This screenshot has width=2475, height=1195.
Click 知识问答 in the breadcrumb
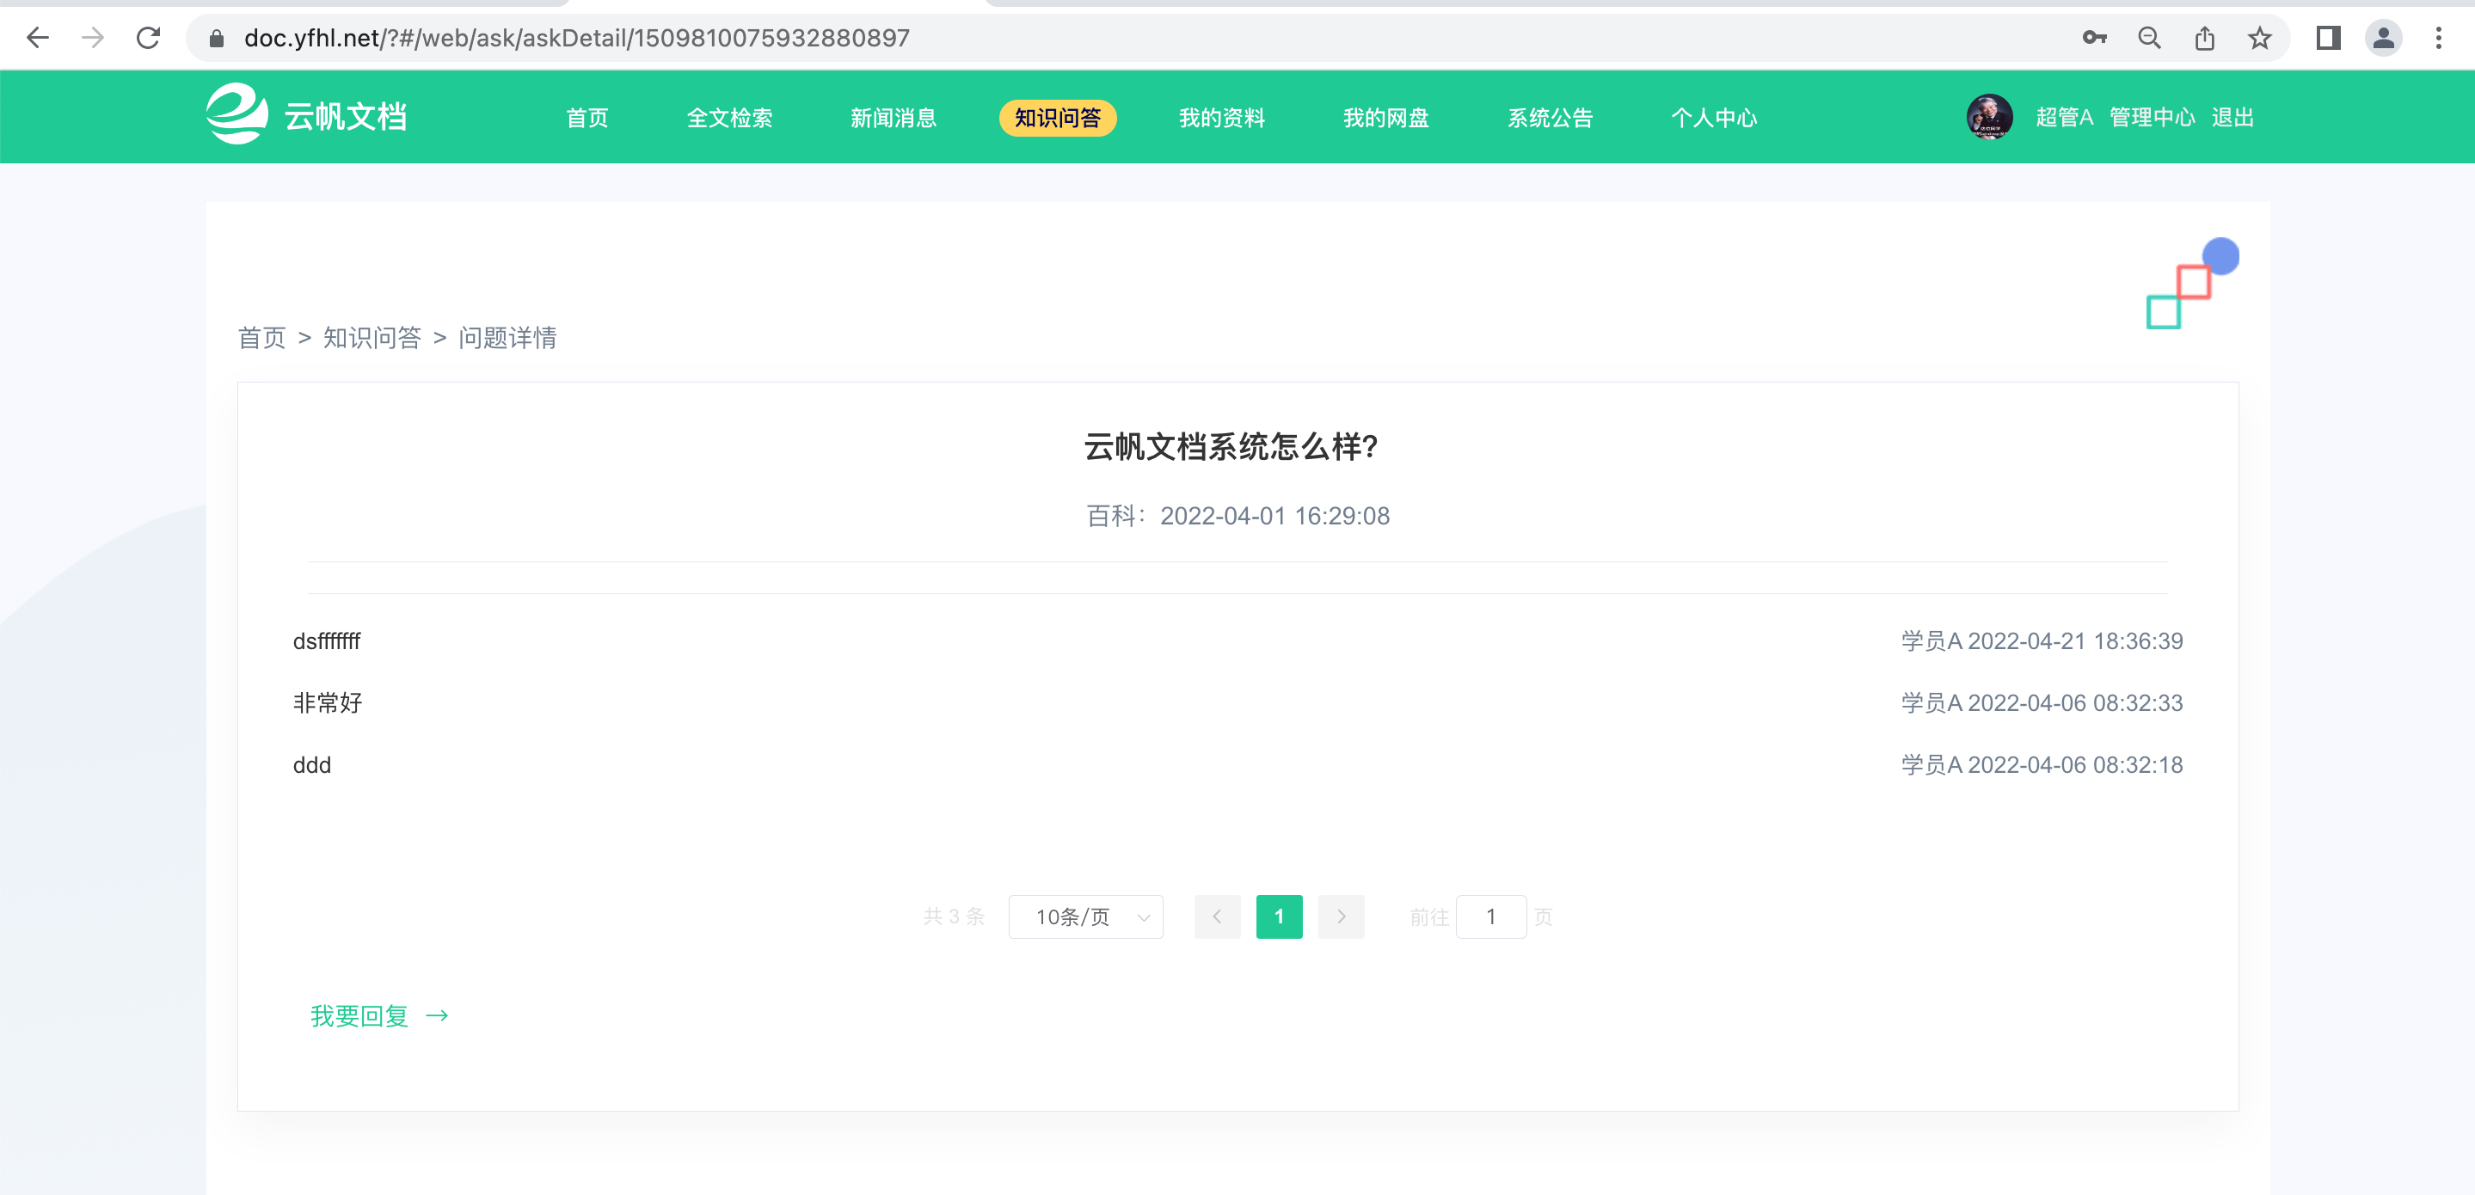click(372, 337)
